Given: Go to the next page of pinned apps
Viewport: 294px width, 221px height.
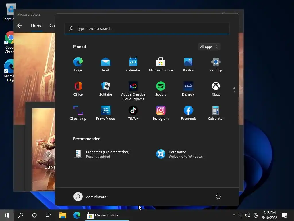Looking at the screenshot, I should coord(234,92).
